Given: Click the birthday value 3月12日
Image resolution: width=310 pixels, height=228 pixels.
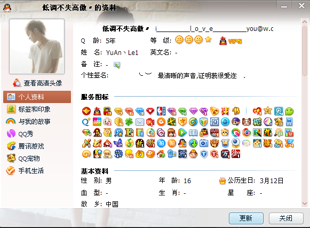Looking at the screenshot, I should pyautogui.click(x=272, y=180).
